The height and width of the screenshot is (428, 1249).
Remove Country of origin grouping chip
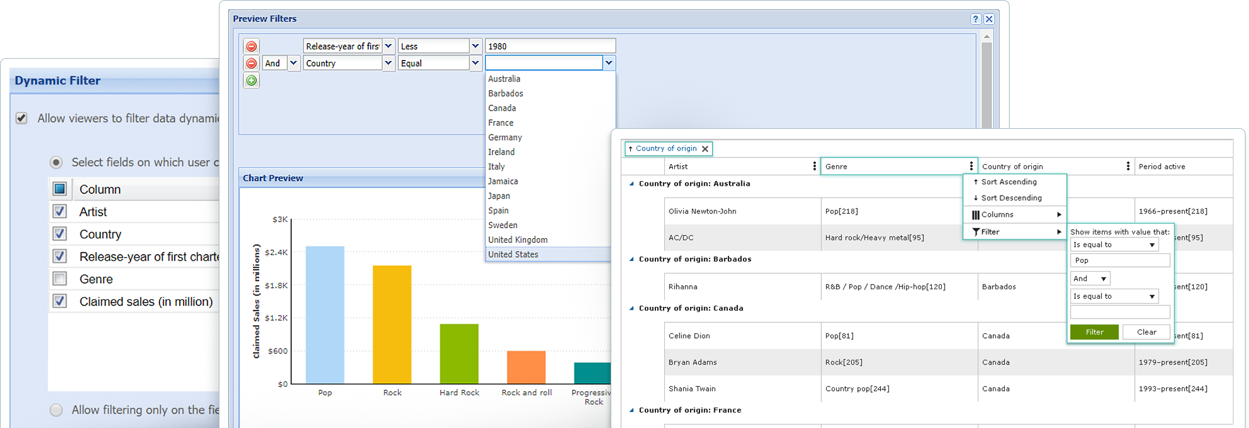tap(705, 149)
